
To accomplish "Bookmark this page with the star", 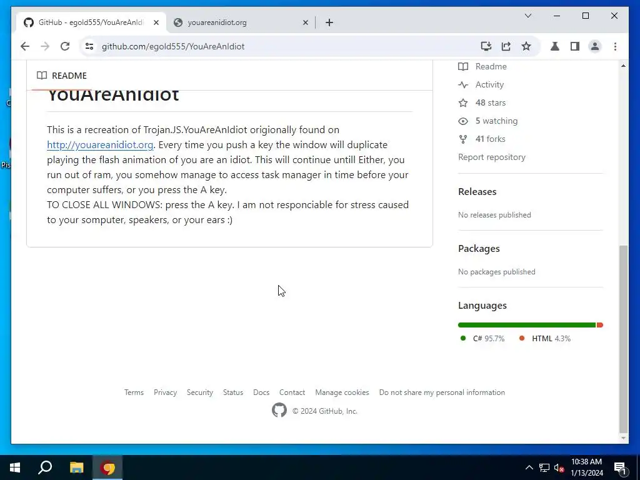I will [526, 46].
